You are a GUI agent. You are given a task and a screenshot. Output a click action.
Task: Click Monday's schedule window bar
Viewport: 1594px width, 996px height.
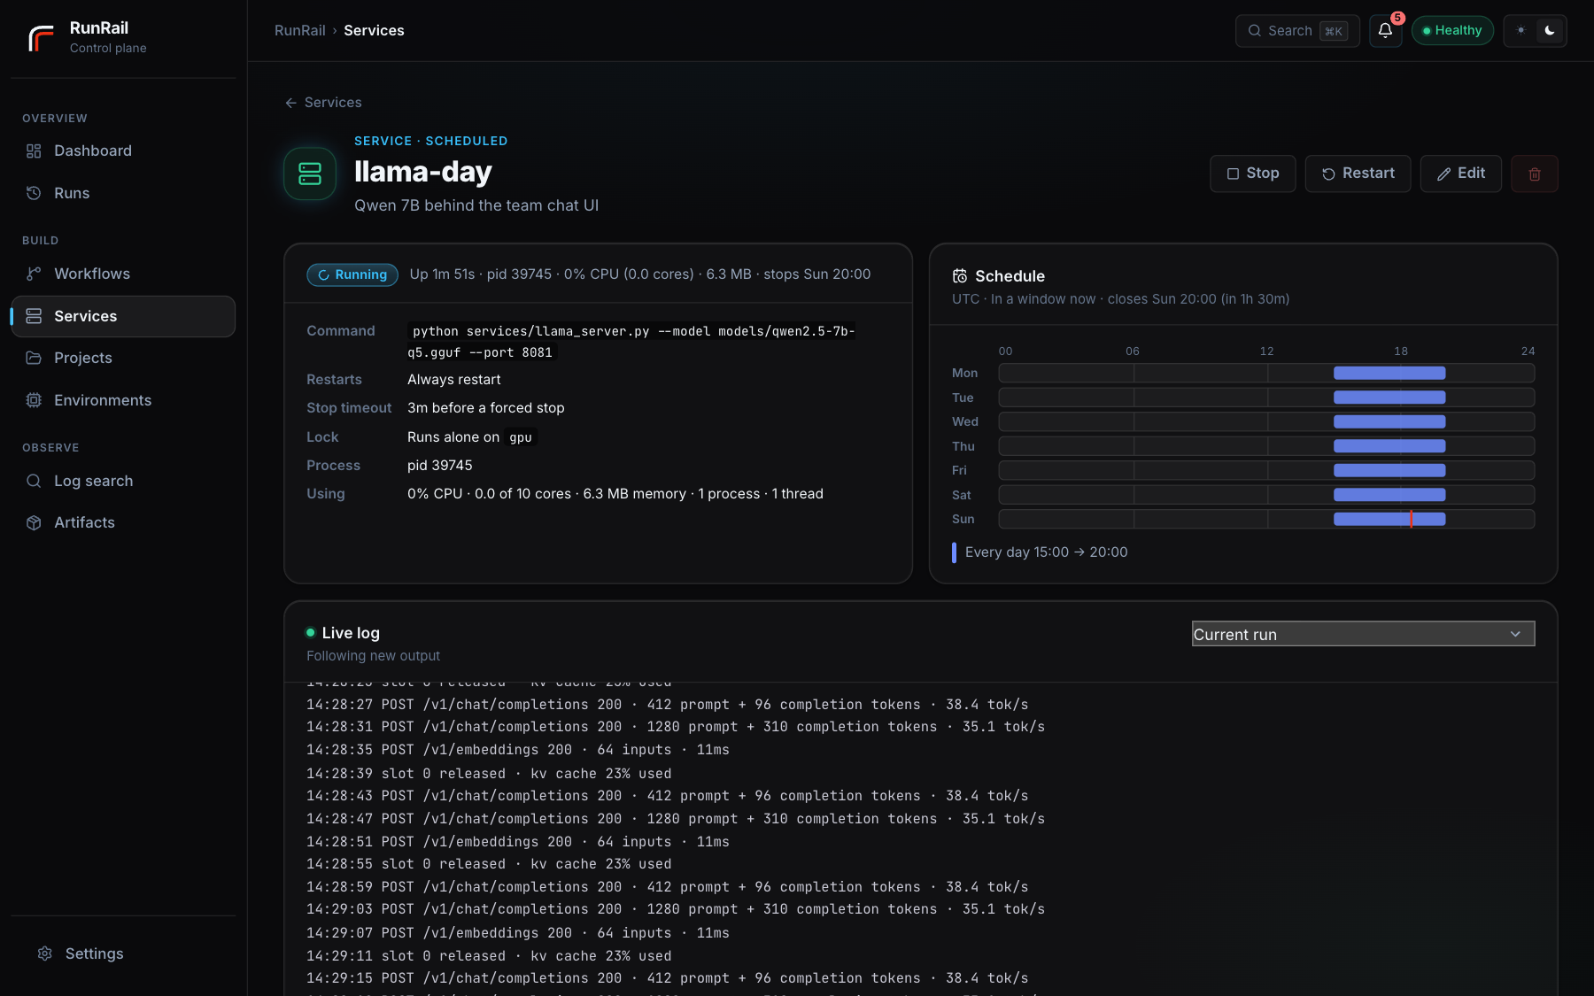[1389, 374]
